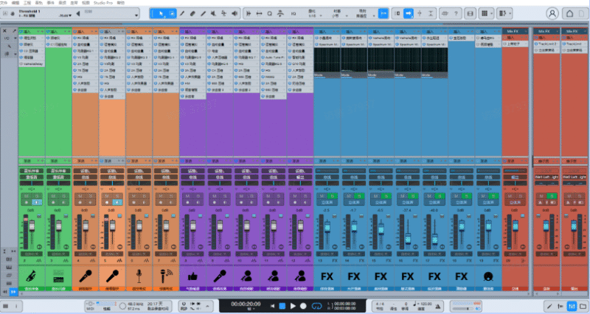Screen dimensions: 590x314
Task: Click the trumpet icon on the first green channel
Action: (32, 276)
